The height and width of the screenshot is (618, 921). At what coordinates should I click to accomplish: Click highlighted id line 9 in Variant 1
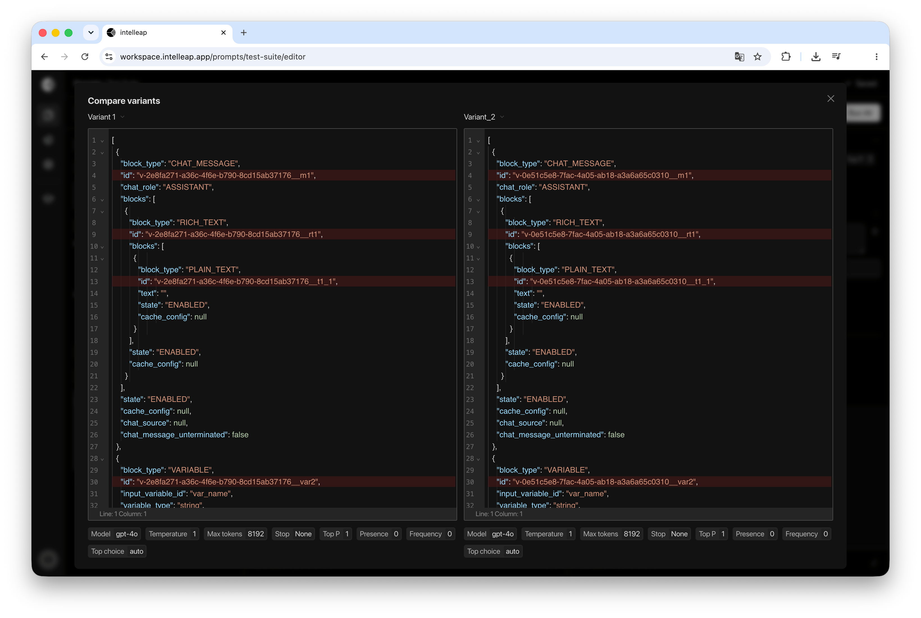pyautogui.click(x=284, y=234)
